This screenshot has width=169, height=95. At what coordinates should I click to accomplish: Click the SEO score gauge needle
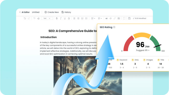(158, 46)
